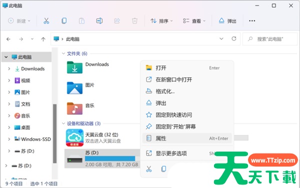
Task: Select the Downloads folder icon in main pane
Action: [x=74, y=67]
